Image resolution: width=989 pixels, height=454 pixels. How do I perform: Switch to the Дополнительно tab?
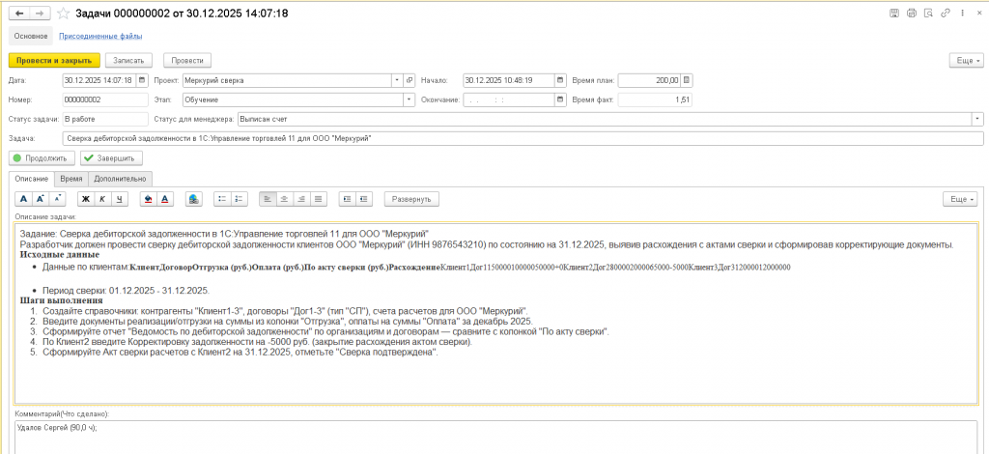click(x=120, y=179)
